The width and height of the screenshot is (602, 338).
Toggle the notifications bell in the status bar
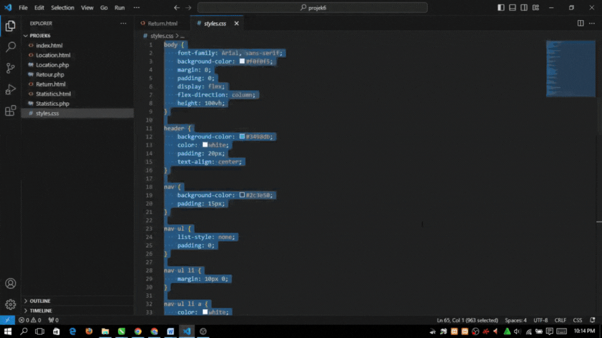point(594,320)
